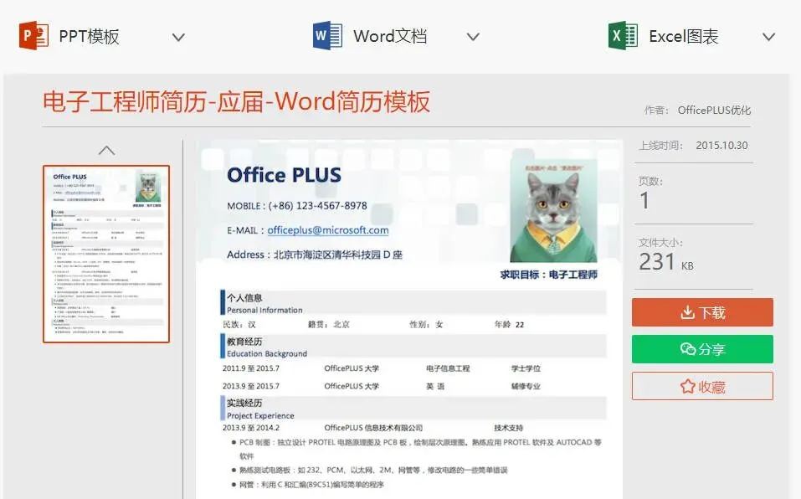
Task: Open the Word文档 menu
Action: (x=390, y=36)
